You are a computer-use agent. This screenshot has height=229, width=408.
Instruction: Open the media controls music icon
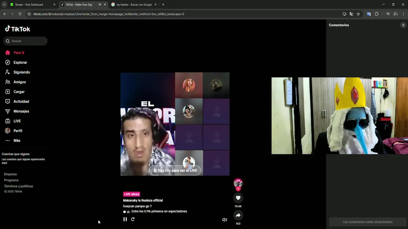point(388,14)
